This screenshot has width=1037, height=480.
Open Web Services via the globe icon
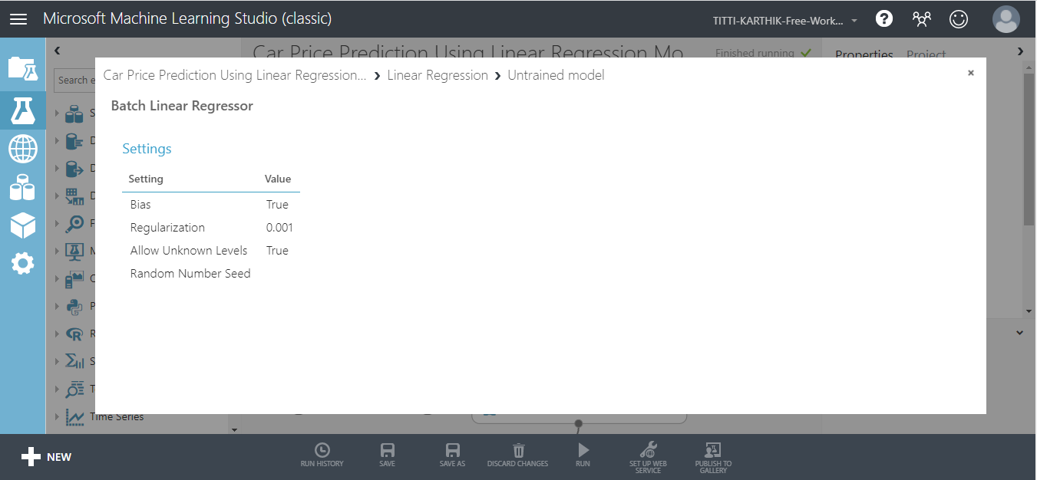click(22, 149)
